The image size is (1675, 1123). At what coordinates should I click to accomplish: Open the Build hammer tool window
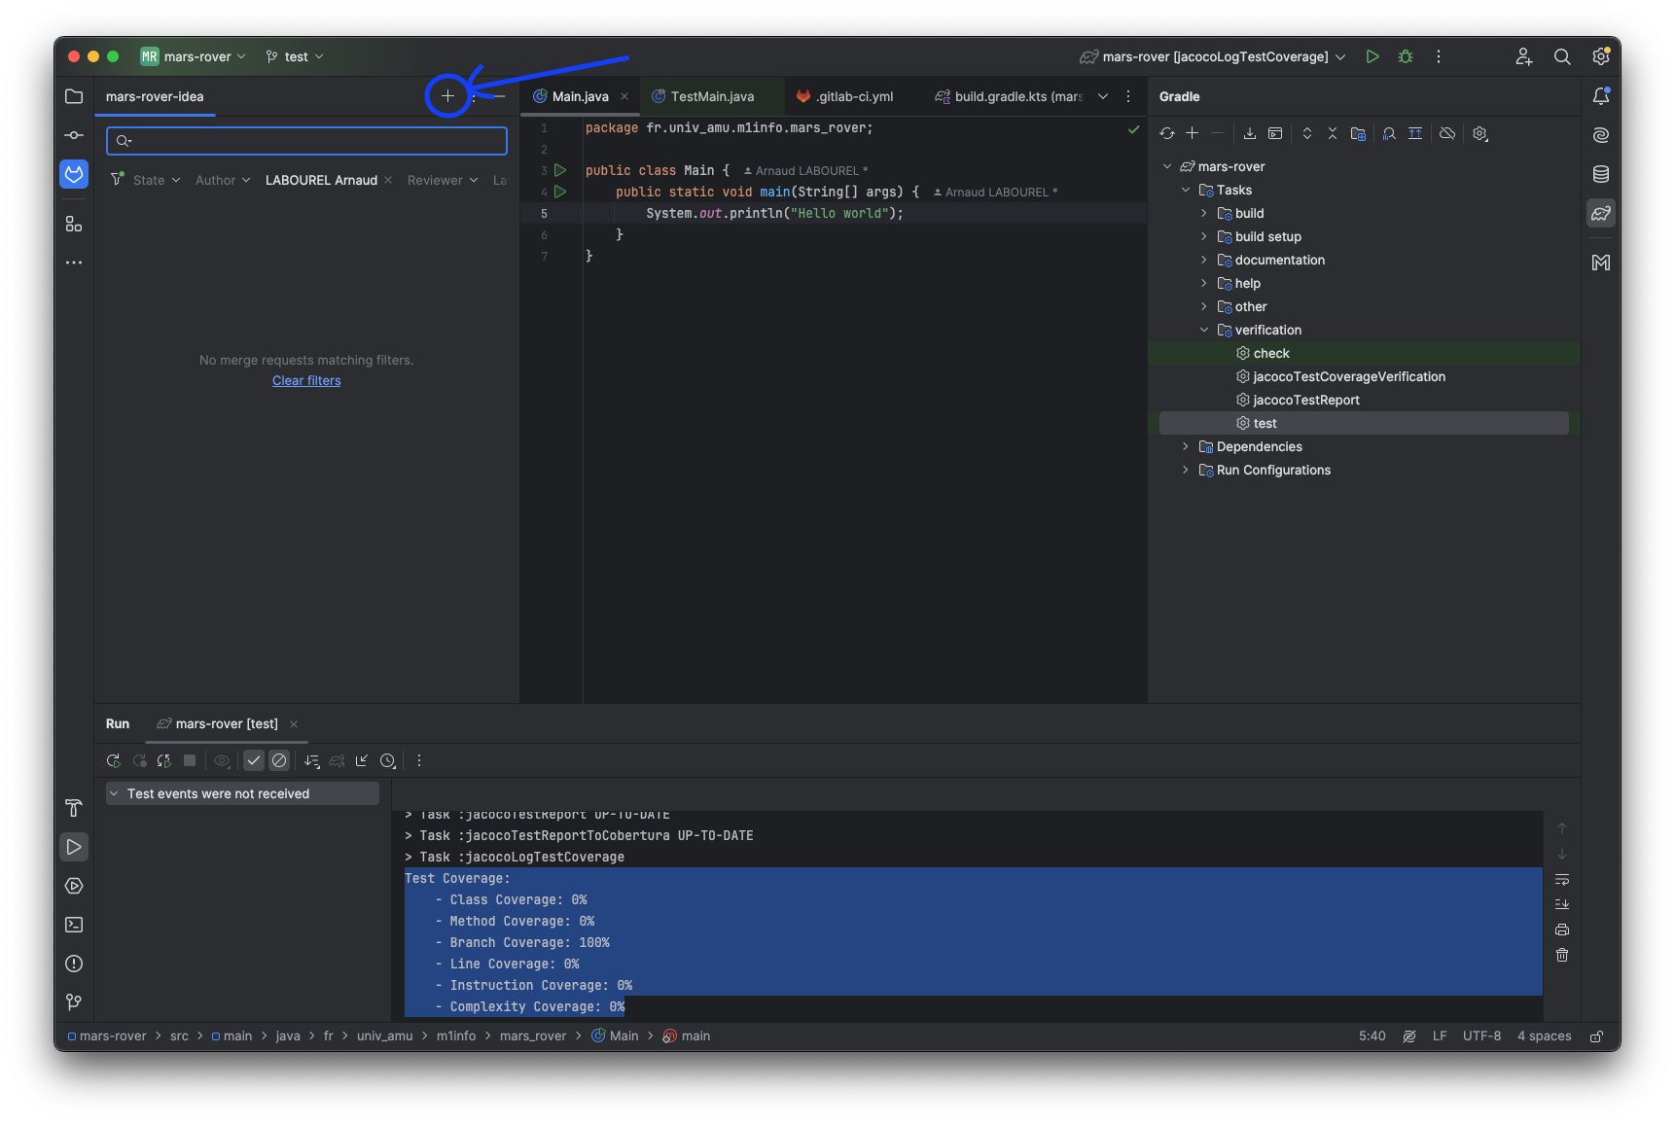[x=74, y=808]
